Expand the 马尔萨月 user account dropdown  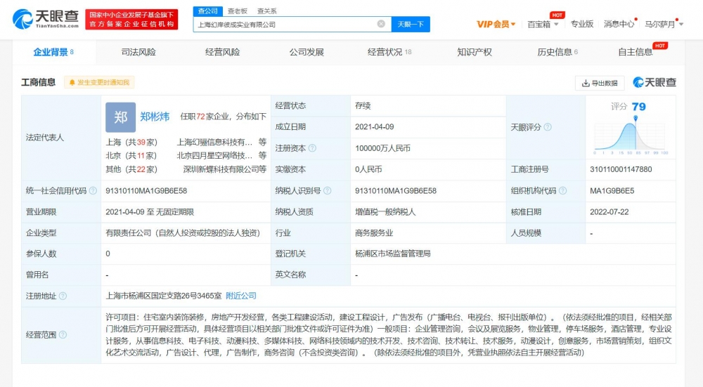[x=664, y=24]
